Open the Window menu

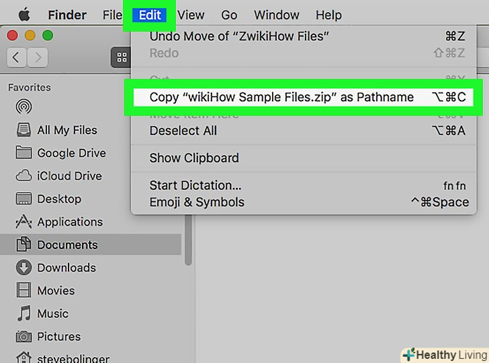pyautogui.click(x=276, y=15)
